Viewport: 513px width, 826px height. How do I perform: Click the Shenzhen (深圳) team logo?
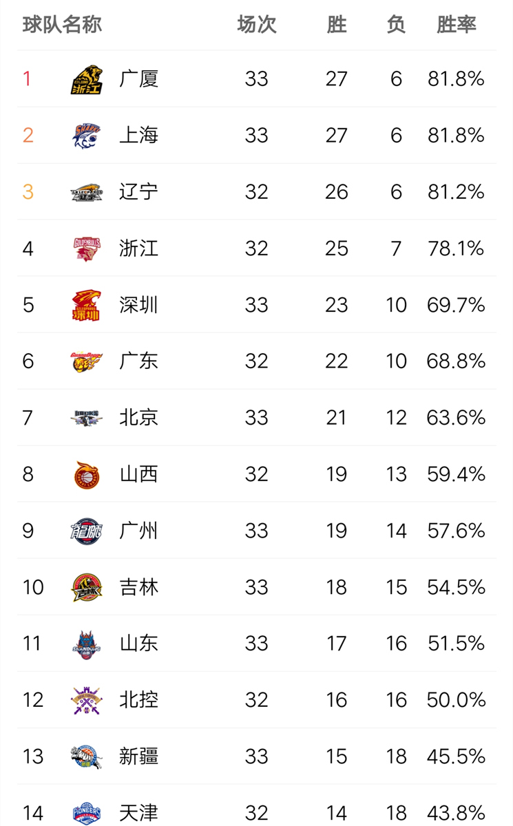87,305
